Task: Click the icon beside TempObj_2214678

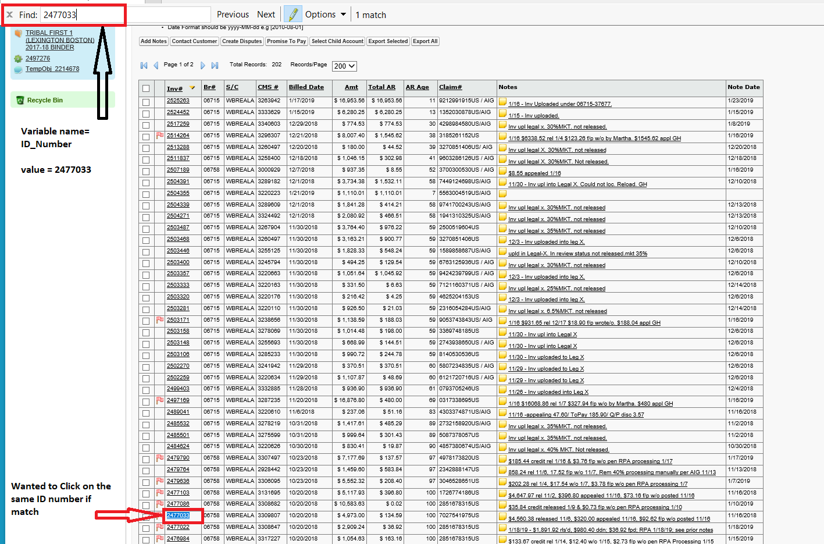Action: (18, 69)
